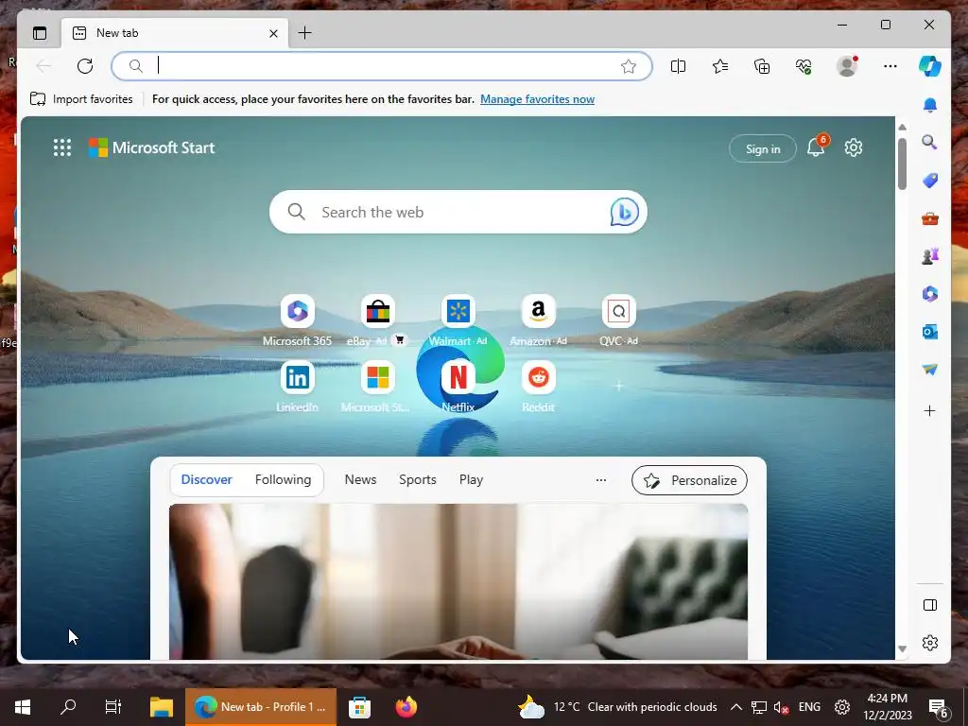Select the Discover feed tab

206,479
